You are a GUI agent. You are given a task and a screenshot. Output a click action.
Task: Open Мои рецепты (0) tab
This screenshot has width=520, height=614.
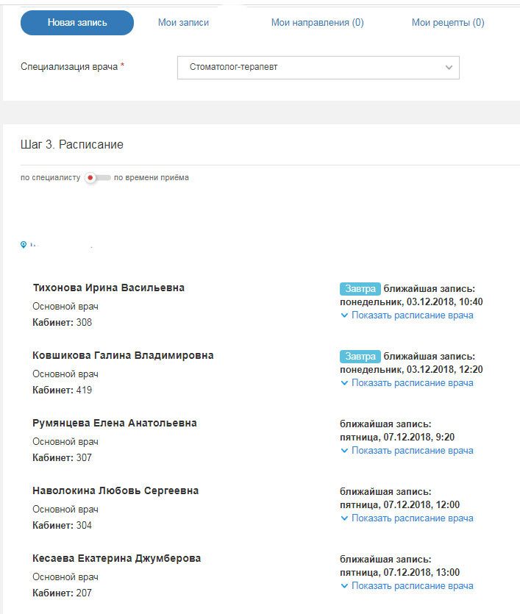tap(448, 23)
